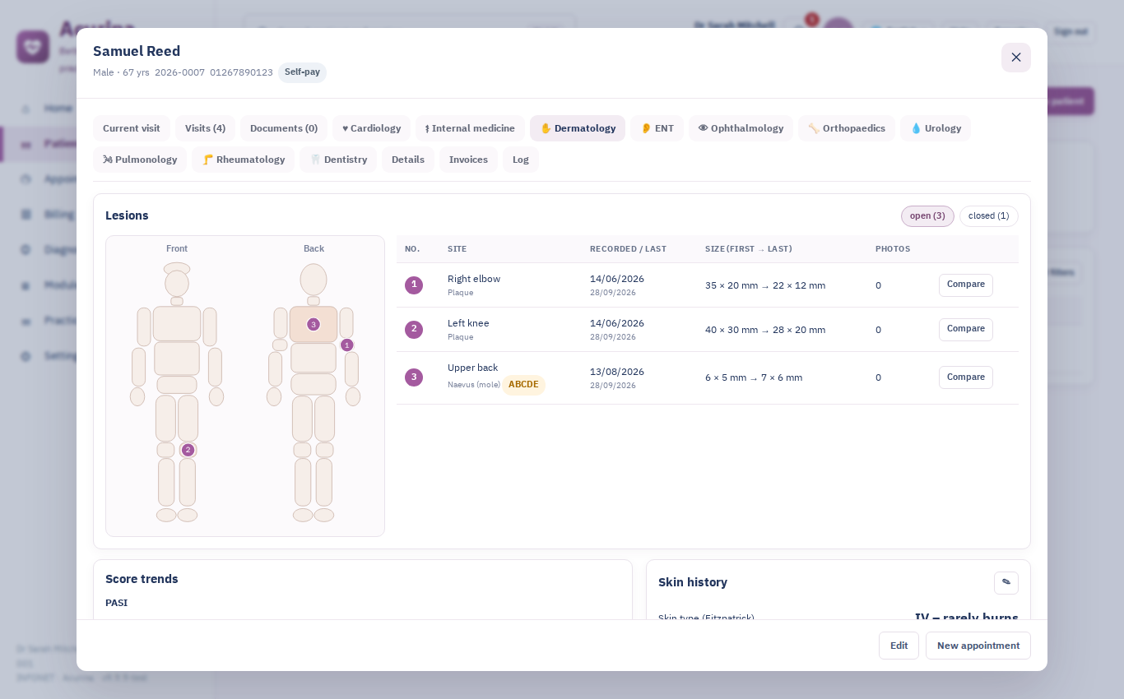Screen dimensions: 1124x699
Task: Click Sign out in the background window
Action: (x=1071, y=31)
